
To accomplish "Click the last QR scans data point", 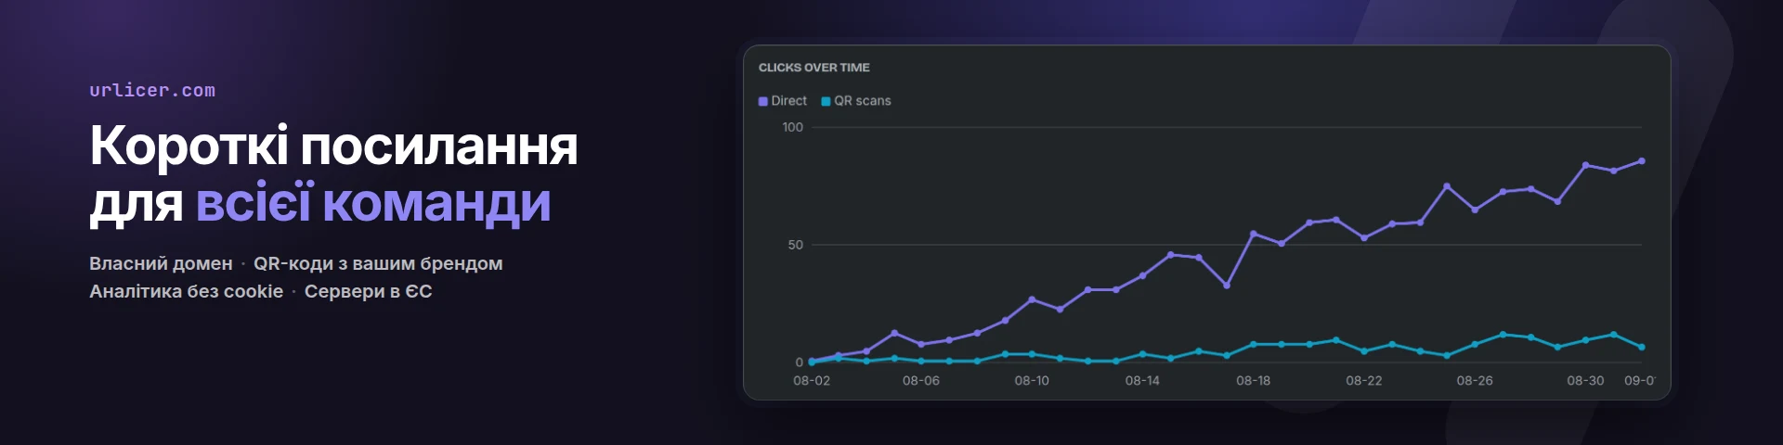I will coord(1642,348).
